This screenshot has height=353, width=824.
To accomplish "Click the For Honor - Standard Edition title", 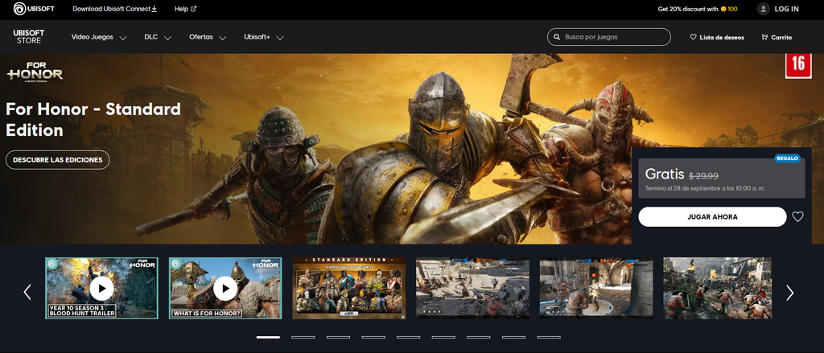I will (93, 119).
